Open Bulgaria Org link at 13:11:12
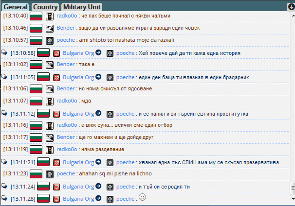This screenshot has width=295, height=206. coord(78,114)
